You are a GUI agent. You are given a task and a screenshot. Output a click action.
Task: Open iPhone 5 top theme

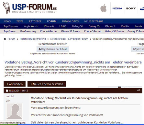[x=110, y=26]
